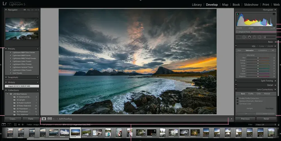The image size is (281, 141).
Task: Open the Library module
Action: pos(197,5)
